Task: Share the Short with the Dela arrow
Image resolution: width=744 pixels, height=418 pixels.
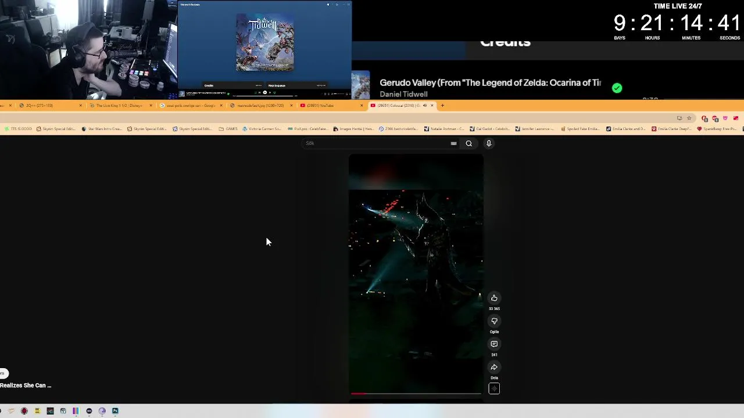Action: click(494, 367)
